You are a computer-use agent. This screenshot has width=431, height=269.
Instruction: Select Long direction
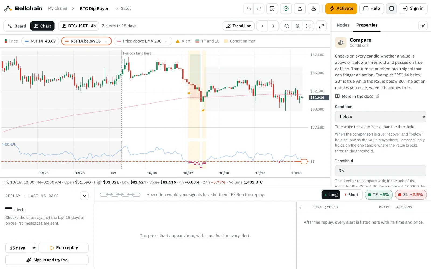tap(331, 195)
